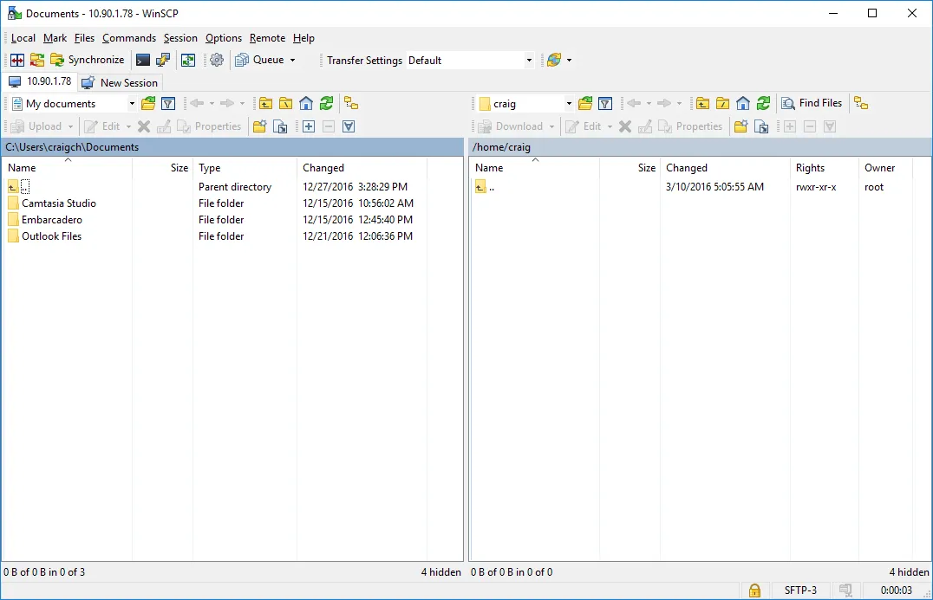The height and width of the screenshot is (600, 933).
Task: Sort local panel by Changed column
Action: click(x=362, y=168)
